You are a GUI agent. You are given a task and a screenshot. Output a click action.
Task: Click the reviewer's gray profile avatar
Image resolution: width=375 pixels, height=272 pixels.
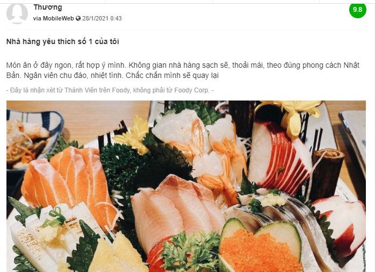coord(17,12)
